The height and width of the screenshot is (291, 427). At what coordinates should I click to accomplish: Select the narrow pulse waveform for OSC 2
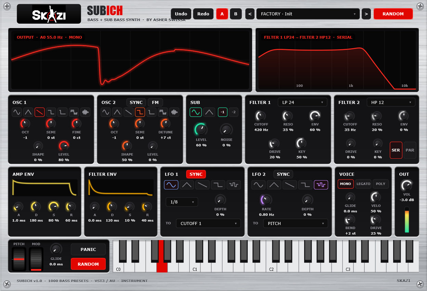pyautogui.click(x=152, y=112)
